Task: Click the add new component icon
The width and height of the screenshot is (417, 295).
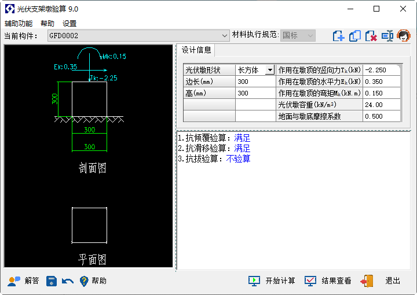Action: pyautogui.click(x=339, y=36)
